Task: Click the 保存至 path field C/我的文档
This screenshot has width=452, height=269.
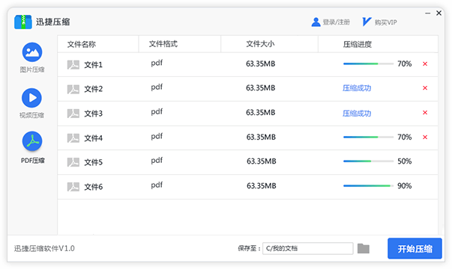Action: [x=307, y=248]
